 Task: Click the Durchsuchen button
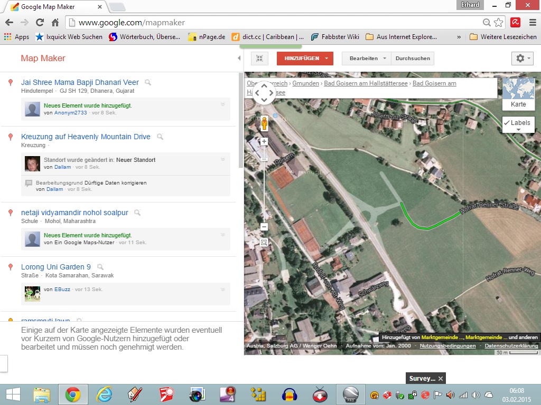[x=413, y=59]
